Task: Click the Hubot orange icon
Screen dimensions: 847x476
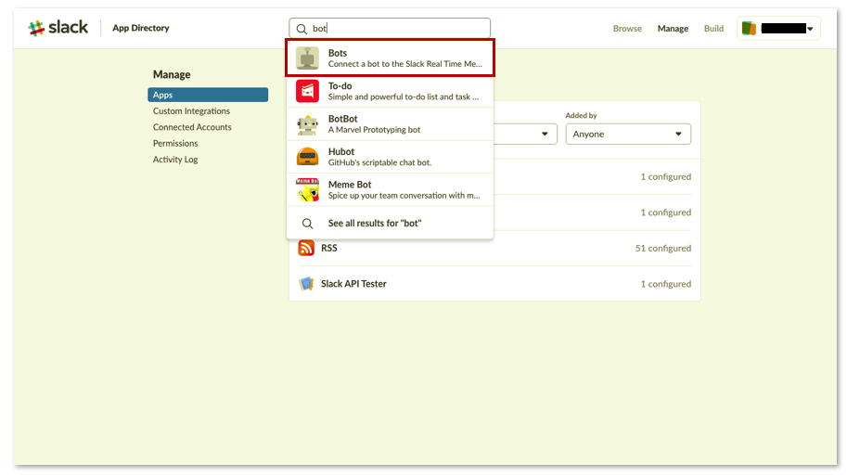Action: (x=307, y=157)
